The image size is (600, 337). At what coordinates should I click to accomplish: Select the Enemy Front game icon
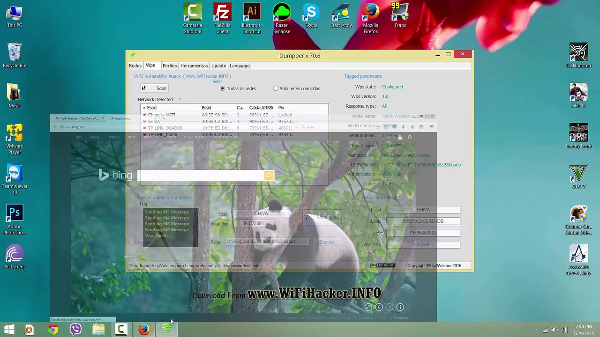(578, 136)
